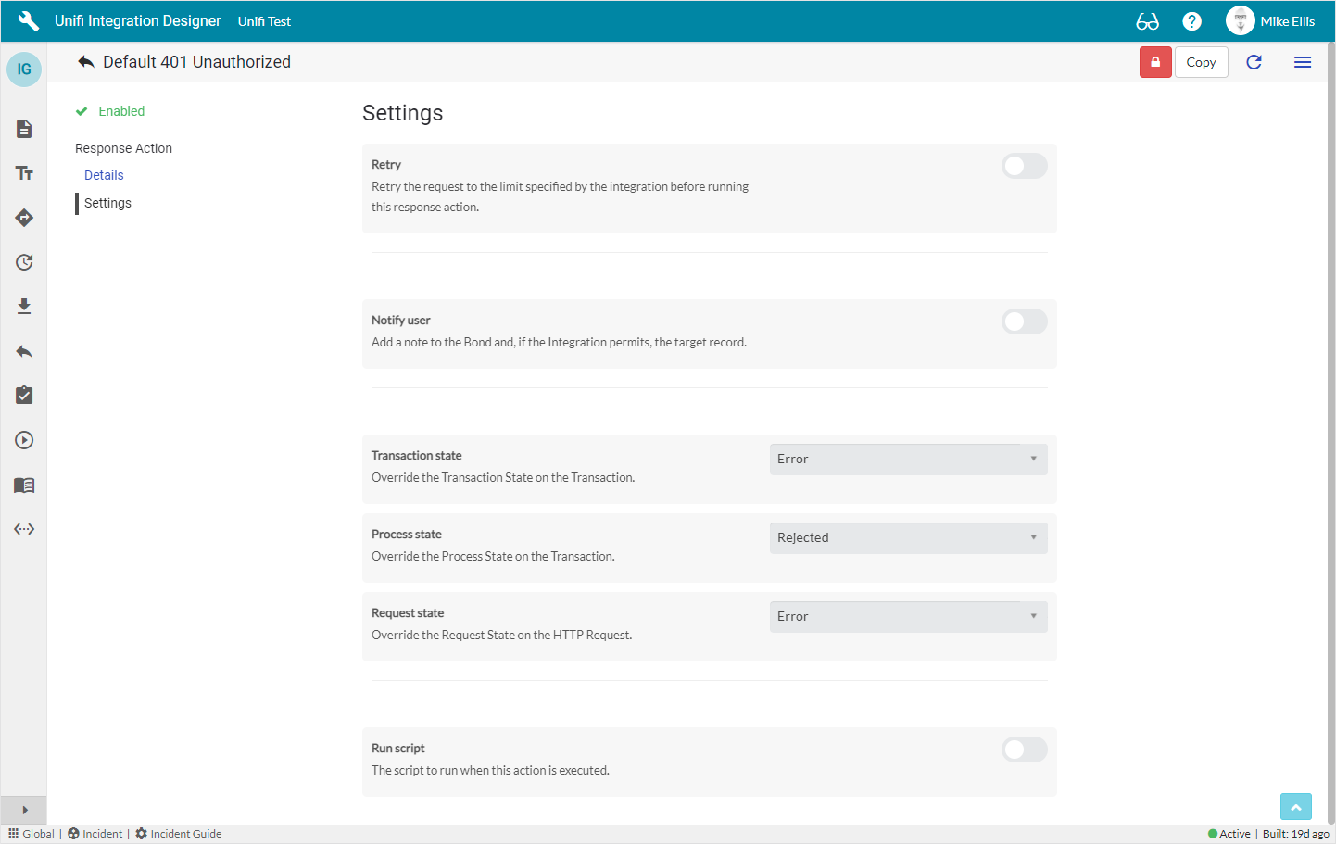
Task: Open the Transaction state dropdown
Action: [x=908, y=459]
